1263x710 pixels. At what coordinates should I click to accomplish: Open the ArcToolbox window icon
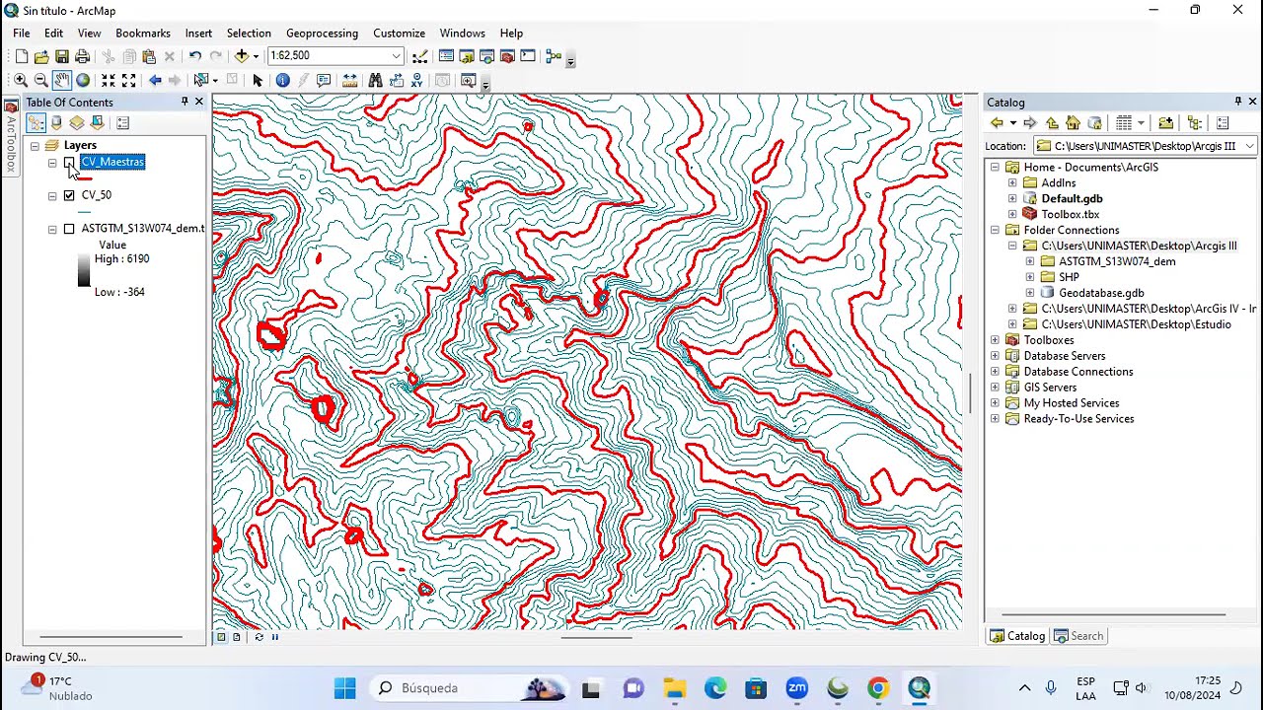pos(507,56)
